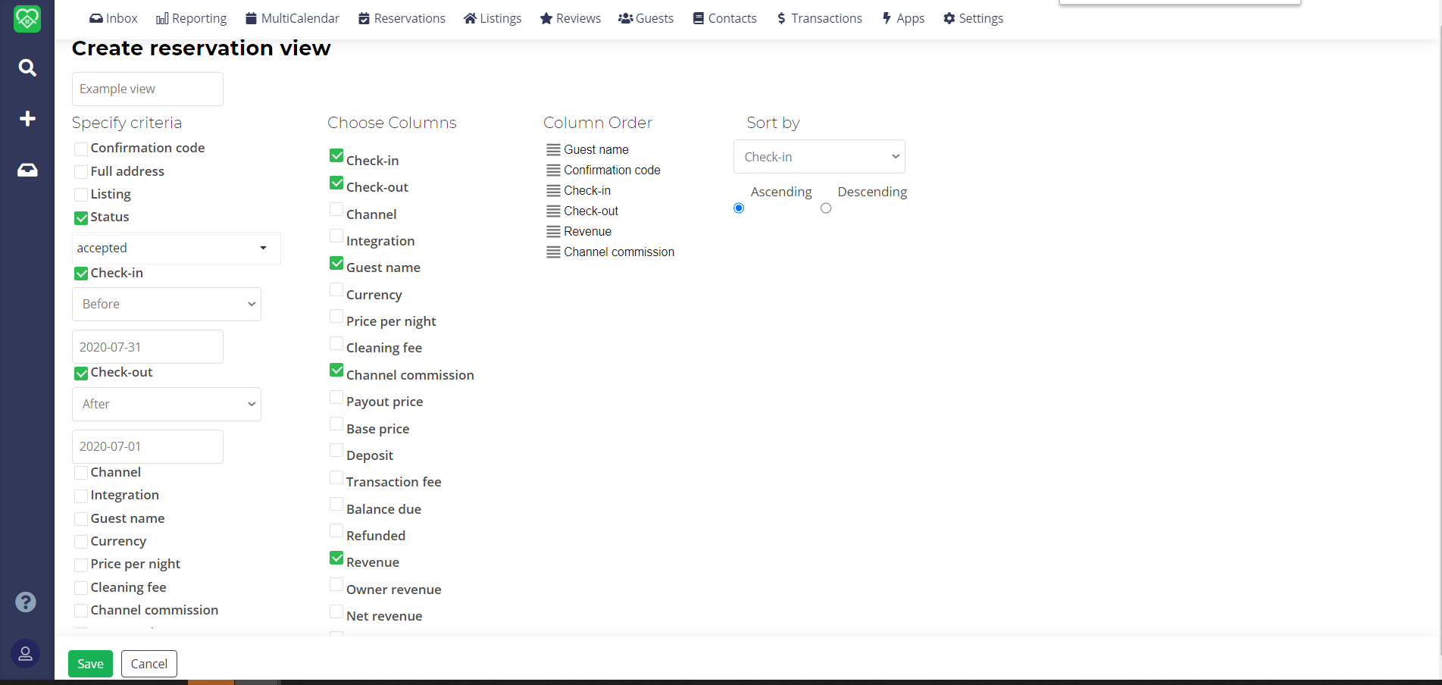Click the plus add icon in sidebar

[x=27, y=119]
